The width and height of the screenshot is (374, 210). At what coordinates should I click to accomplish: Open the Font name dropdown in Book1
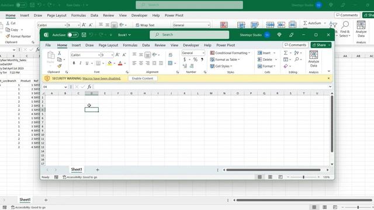[x=99, y=55]
